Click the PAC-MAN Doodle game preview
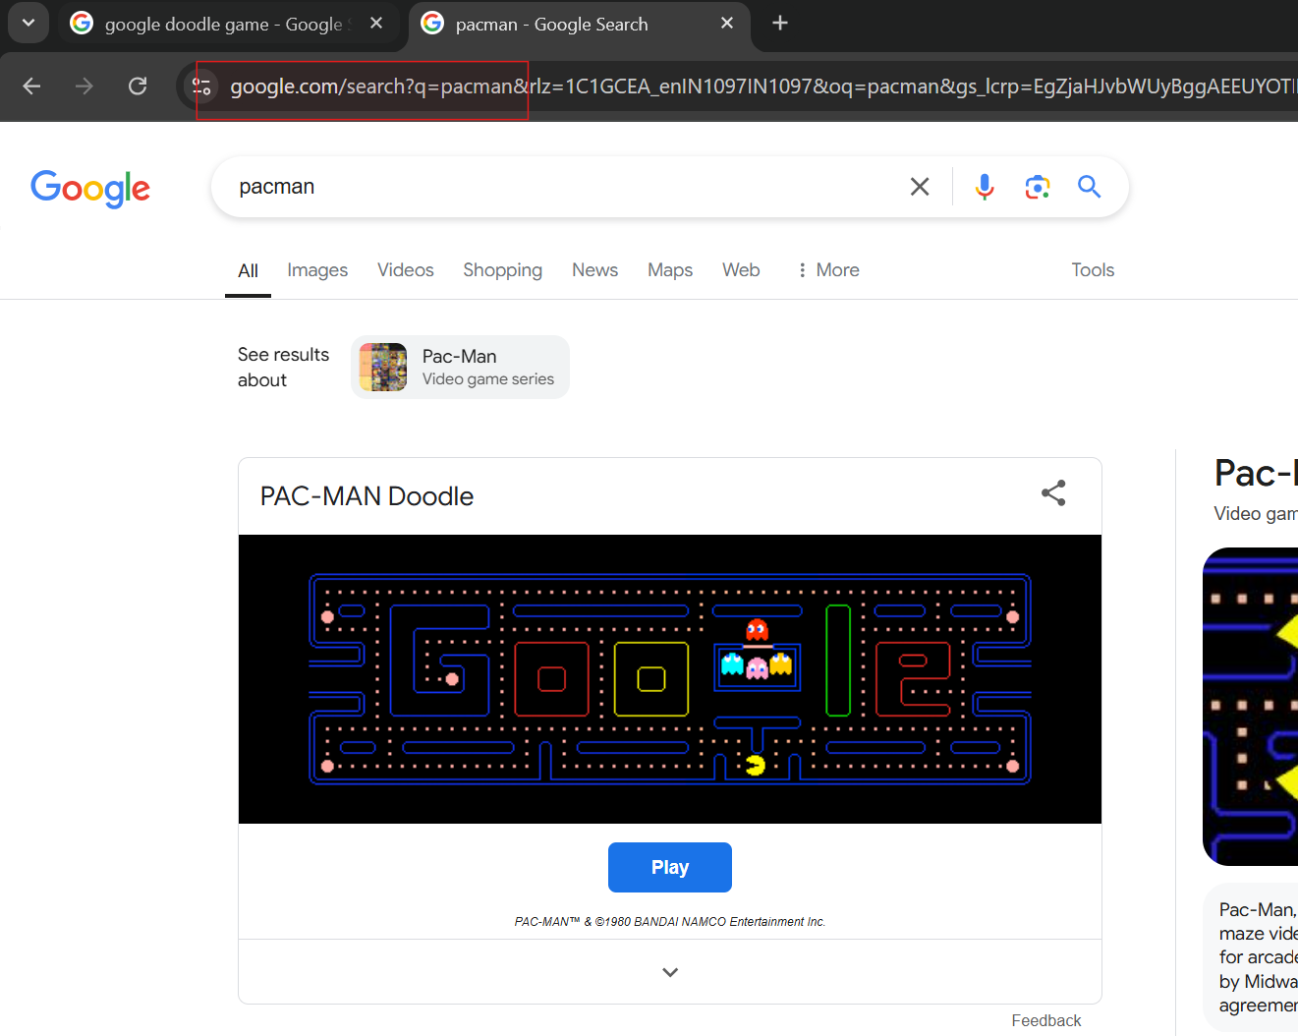Viewport: 1298px width, 1036px height. (670, 679)
